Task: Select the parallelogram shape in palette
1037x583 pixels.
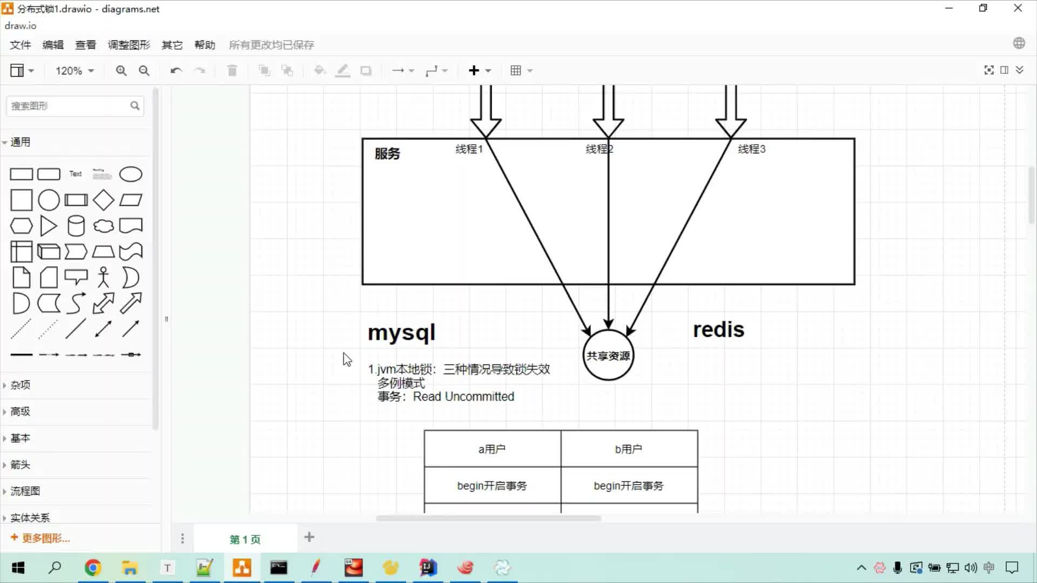Action: (131, 200)
